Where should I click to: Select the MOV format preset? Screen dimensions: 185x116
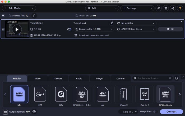point(61,94)
